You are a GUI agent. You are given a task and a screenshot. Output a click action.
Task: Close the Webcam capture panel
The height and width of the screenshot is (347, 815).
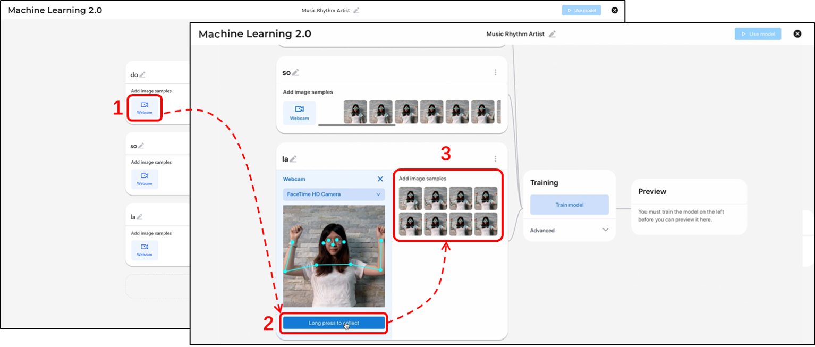pyautogui.click(x=380, y=179)
